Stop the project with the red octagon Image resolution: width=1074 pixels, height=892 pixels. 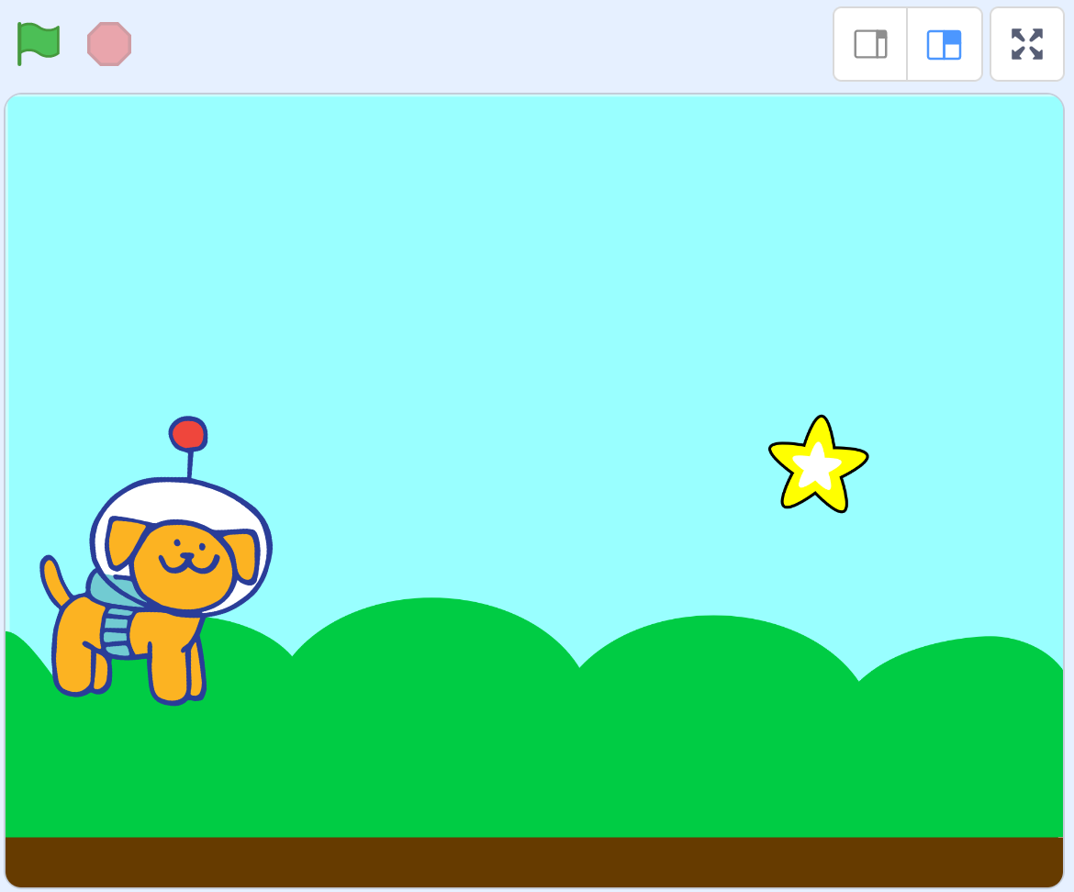pos(109,44)
